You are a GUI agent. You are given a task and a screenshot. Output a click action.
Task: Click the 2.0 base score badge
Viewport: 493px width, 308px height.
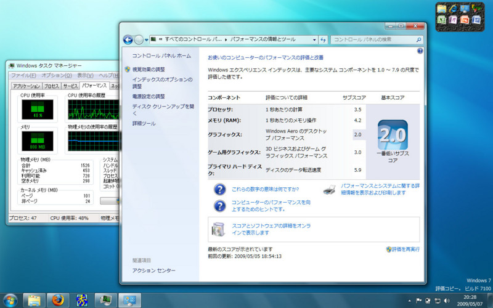click(393, 135)
